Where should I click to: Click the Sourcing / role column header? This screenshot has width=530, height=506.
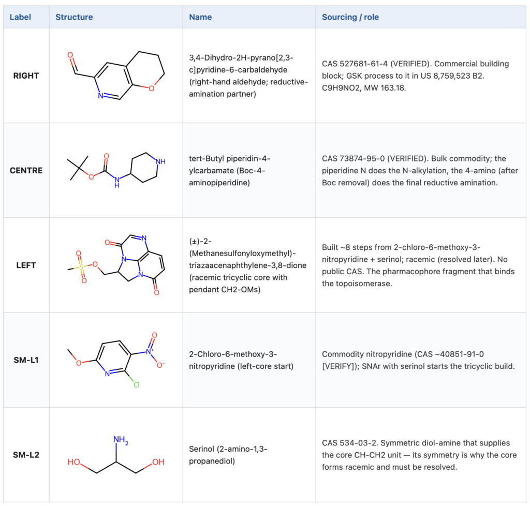350,17
